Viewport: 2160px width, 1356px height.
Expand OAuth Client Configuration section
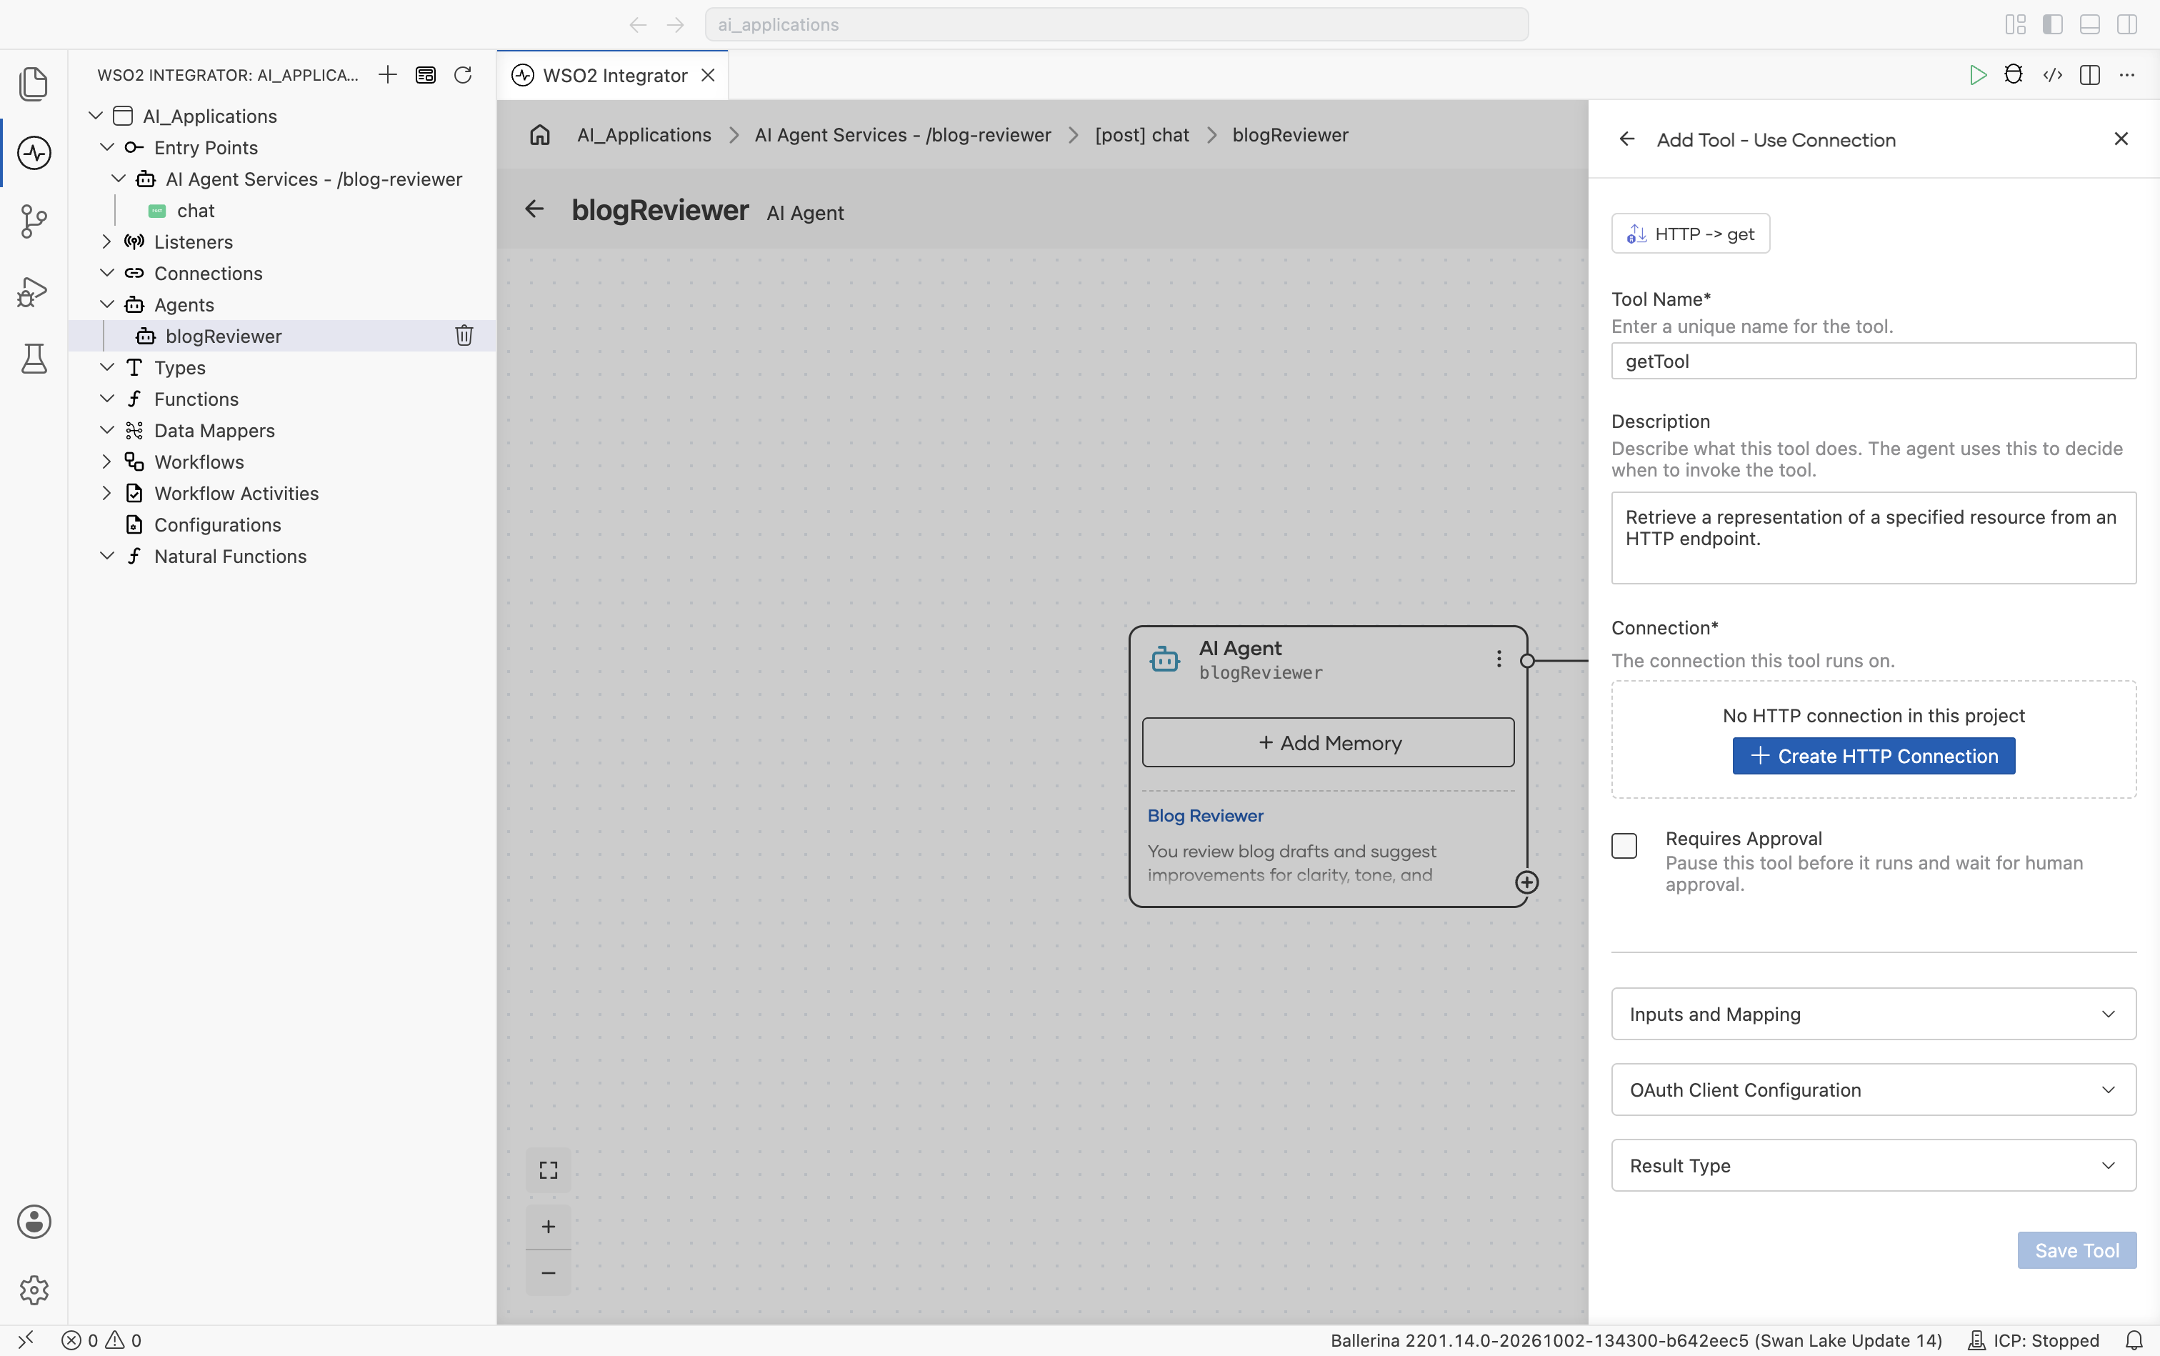click(1873, 1090)
